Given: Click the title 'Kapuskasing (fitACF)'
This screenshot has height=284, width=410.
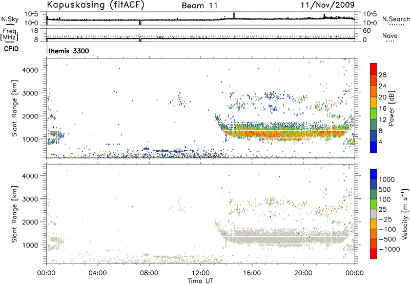Looking at the screenshot, I should [95, 5].
